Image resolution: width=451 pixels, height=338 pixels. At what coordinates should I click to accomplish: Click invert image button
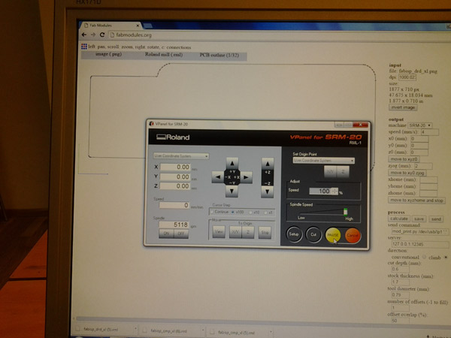[403, 107]
